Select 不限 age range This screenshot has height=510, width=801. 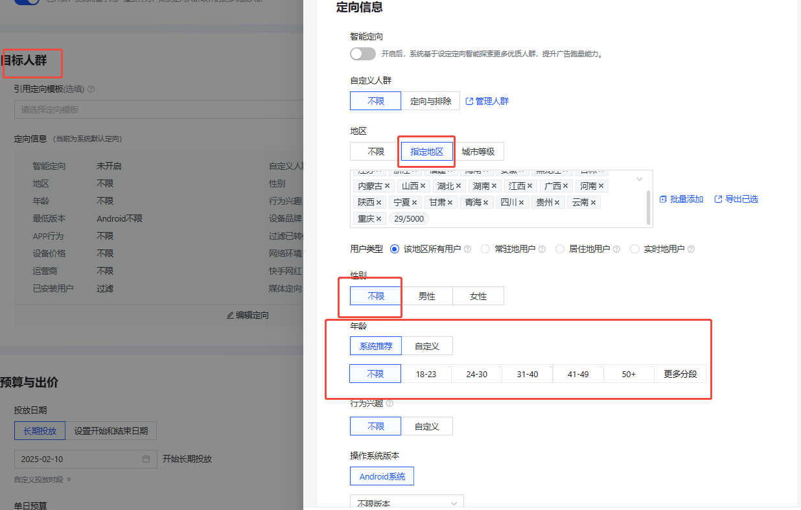tap(375, 374)
